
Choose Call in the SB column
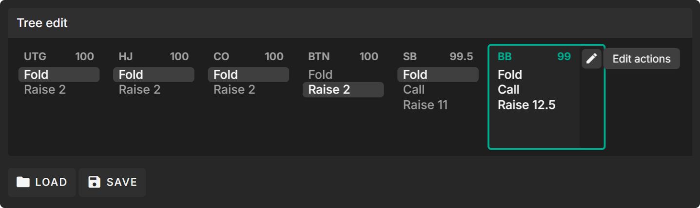point(414,90)
